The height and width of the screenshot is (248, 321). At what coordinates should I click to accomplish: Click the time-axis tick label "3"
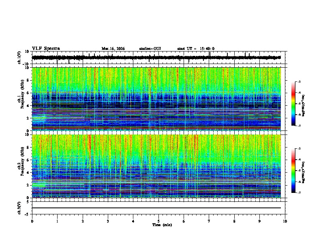108,221
